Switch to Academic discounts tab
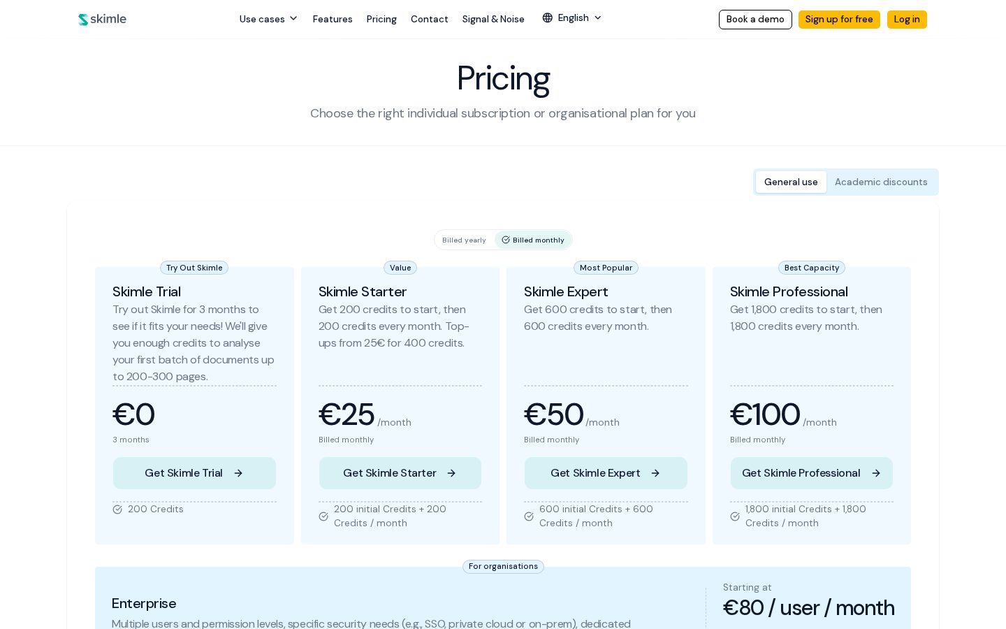The image size is (1006, 629). (881, 182)
